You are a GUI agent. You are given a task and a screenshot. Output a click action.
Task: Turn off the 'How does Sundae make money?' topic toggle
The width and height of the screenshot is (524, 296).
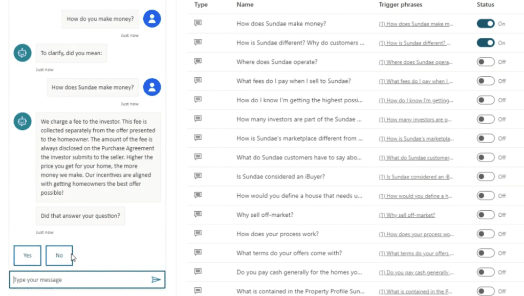click(486, 24)
